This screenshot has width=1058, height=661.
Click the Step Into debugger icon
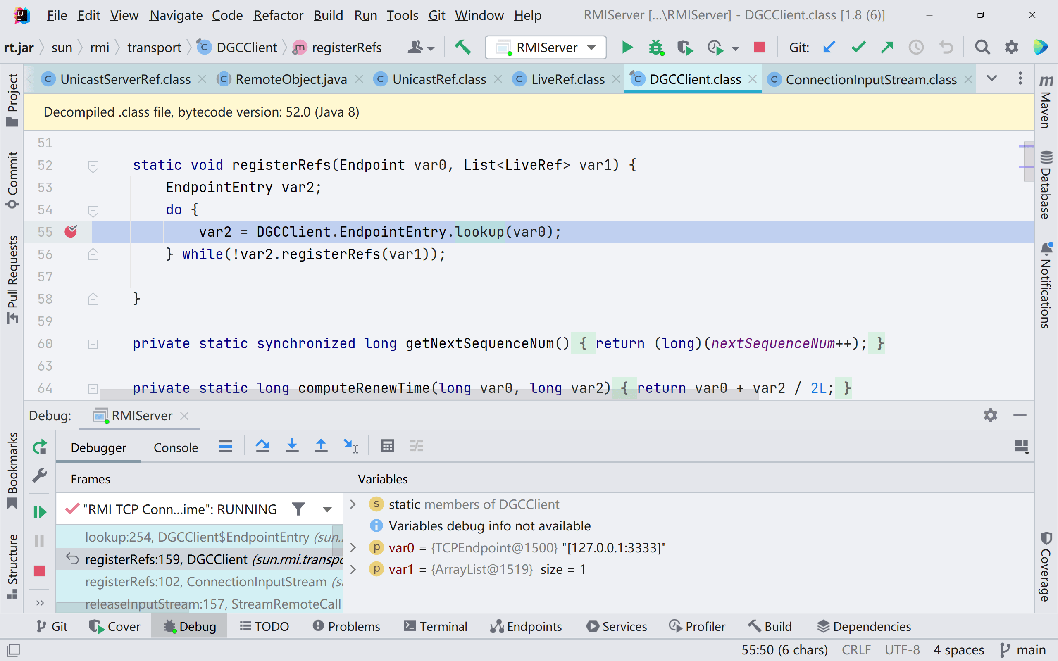292,446
